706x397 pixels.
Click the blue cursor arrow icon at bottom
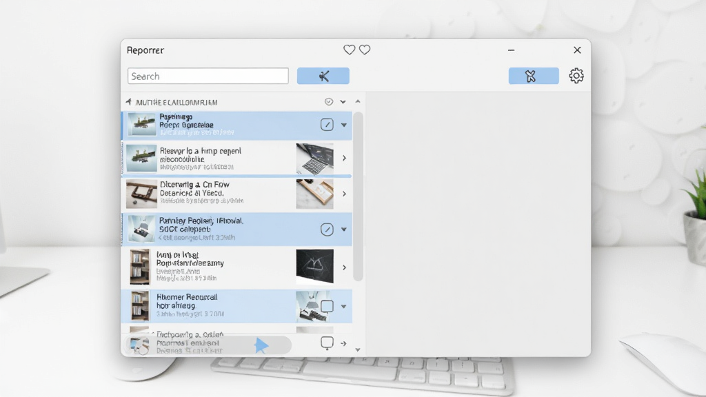tap(261, 345)
